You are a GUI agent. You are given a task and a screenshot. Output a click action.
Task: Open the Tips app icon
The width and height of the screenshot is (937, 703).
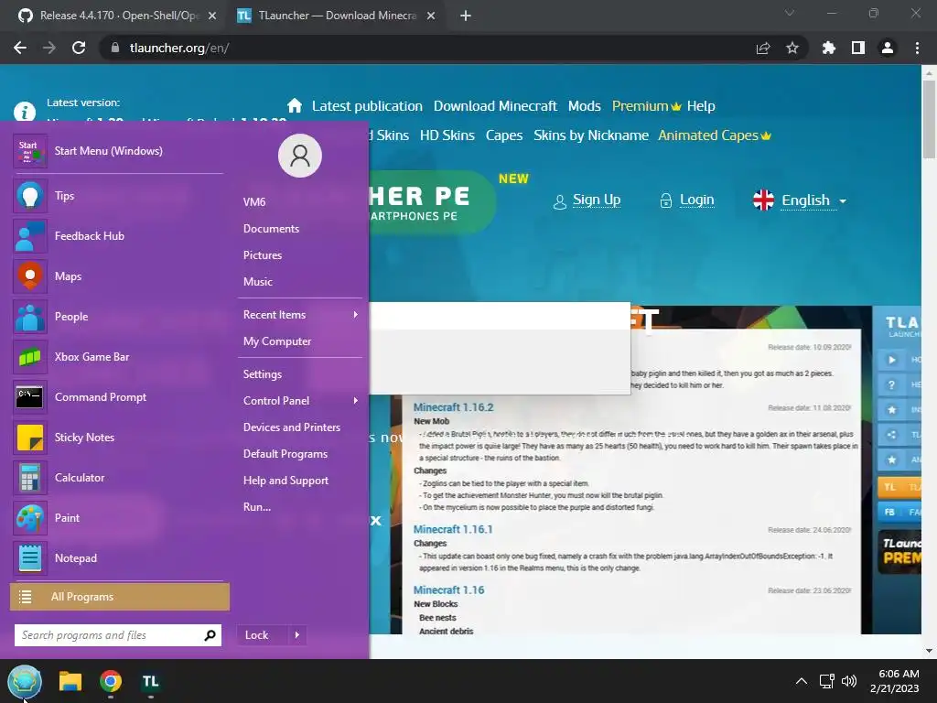coord(30,196)
